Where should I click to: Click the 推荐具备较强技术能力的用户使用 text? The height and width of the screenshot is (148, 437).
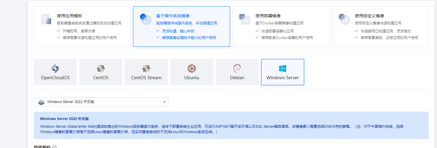pyautogui.click(x=189, y=38)
